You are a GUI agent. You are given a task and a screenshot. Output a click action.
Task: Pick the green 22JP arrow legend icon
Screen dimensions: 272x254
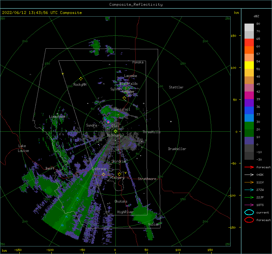249,197
